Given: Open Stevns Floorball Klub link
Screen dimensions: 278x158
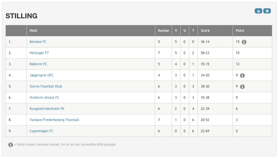Looking at the screenshot, I should (46, 86).
